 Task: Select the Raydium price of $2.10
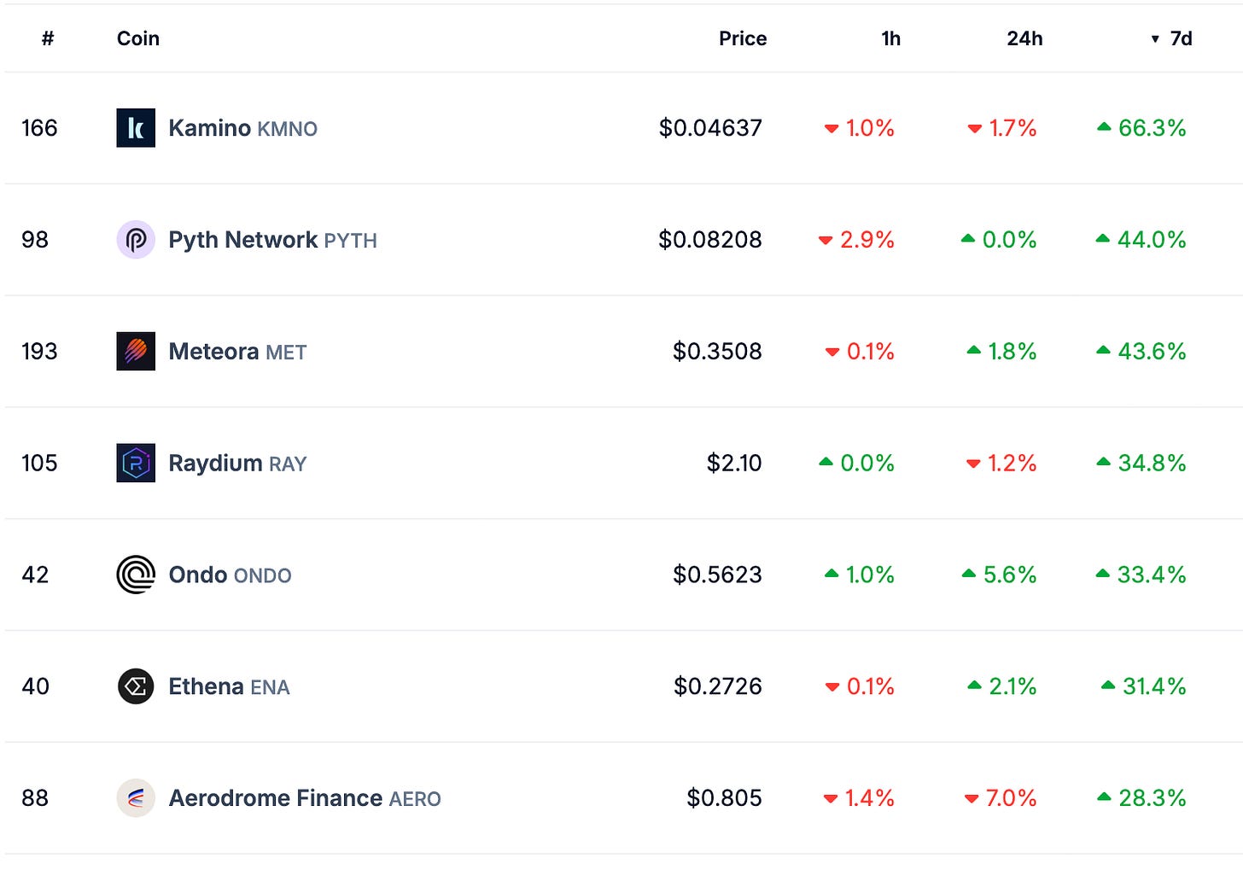[734, 463]
